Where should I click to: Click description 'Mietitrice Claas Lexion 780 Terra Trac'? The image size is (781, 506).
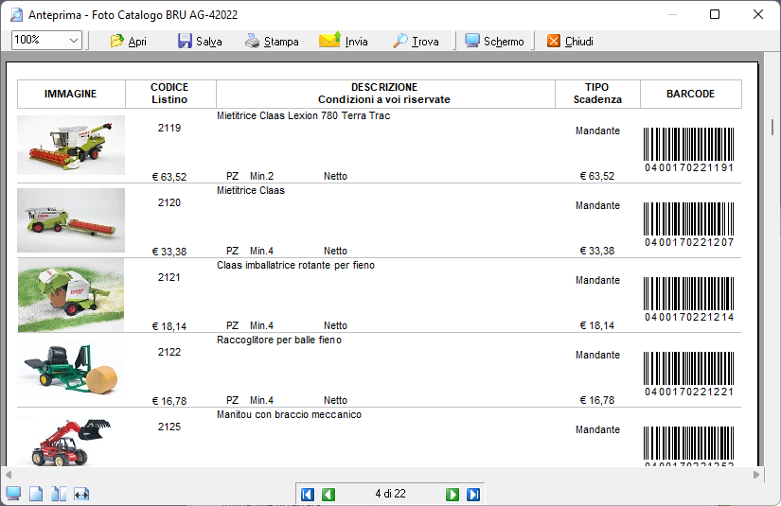point(303,115)
